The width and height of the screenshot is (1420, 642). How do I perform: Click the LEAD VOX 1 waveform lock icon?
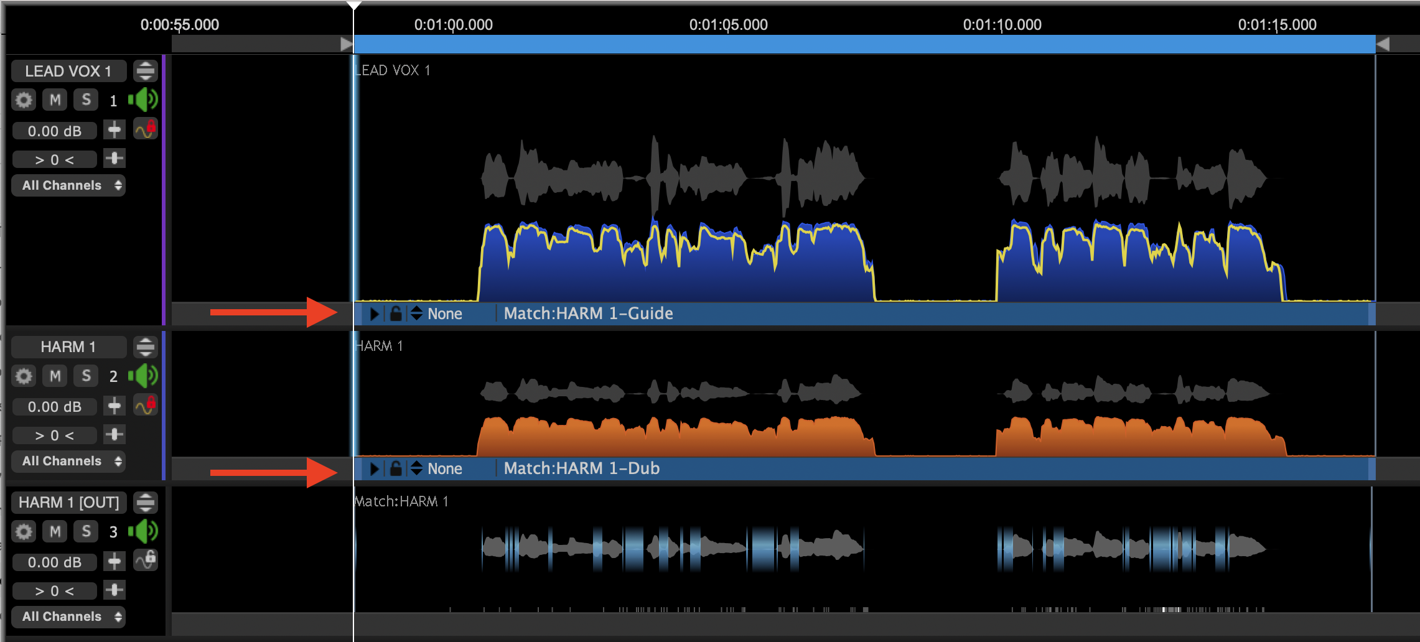[146, 129]
